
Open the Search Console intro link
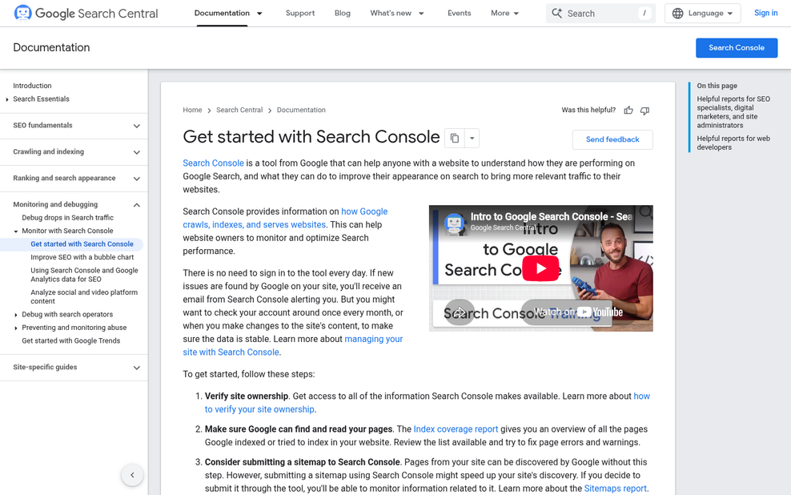click(214, 163)
